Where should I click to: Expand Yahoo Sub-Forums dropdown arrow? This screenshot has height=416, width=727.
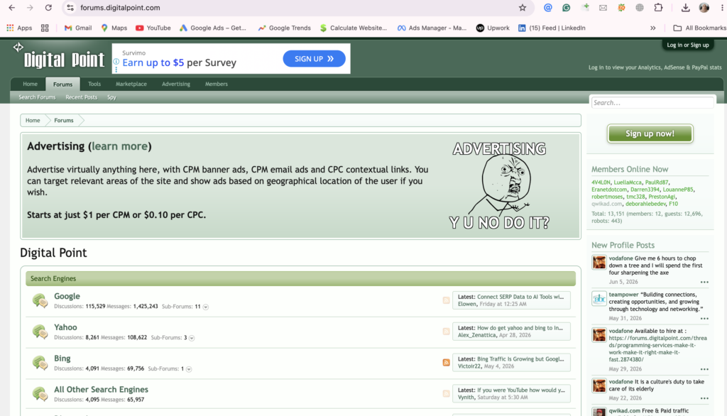click(x=192, y=338)
